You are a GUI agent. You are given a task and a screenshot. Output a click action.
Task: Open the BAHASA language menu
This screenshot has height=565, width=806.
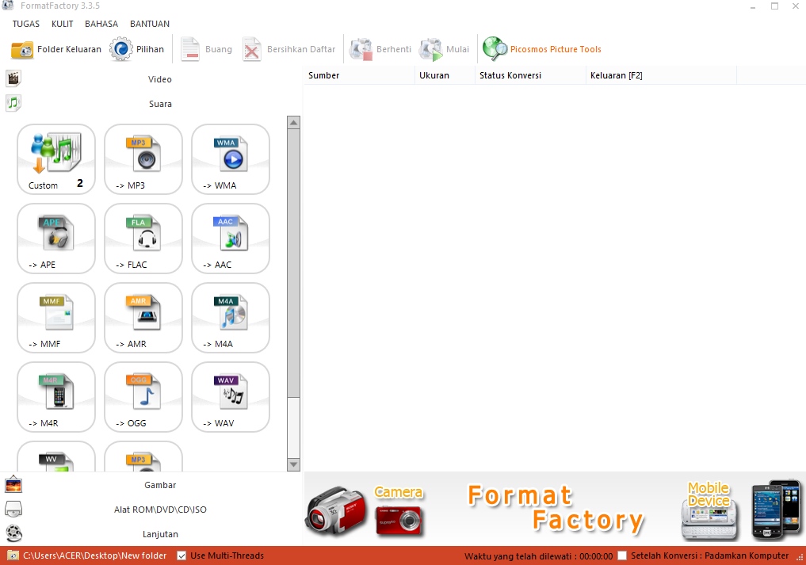(x=101, y=24)
